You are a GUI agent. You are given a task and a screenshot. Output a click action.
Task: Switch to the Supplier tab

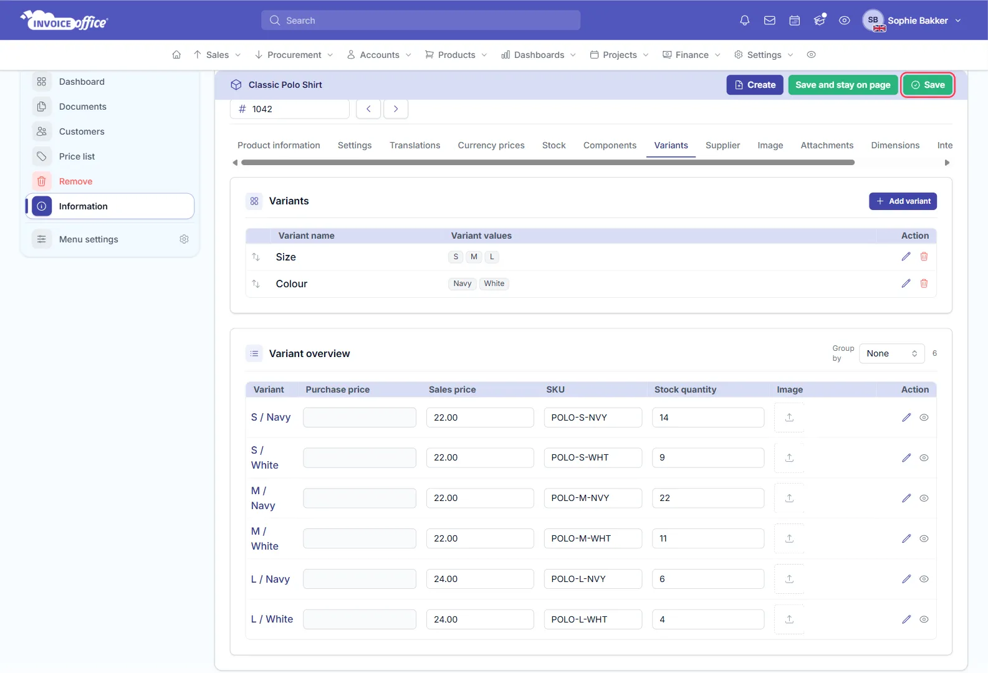[x=722, y=145]
